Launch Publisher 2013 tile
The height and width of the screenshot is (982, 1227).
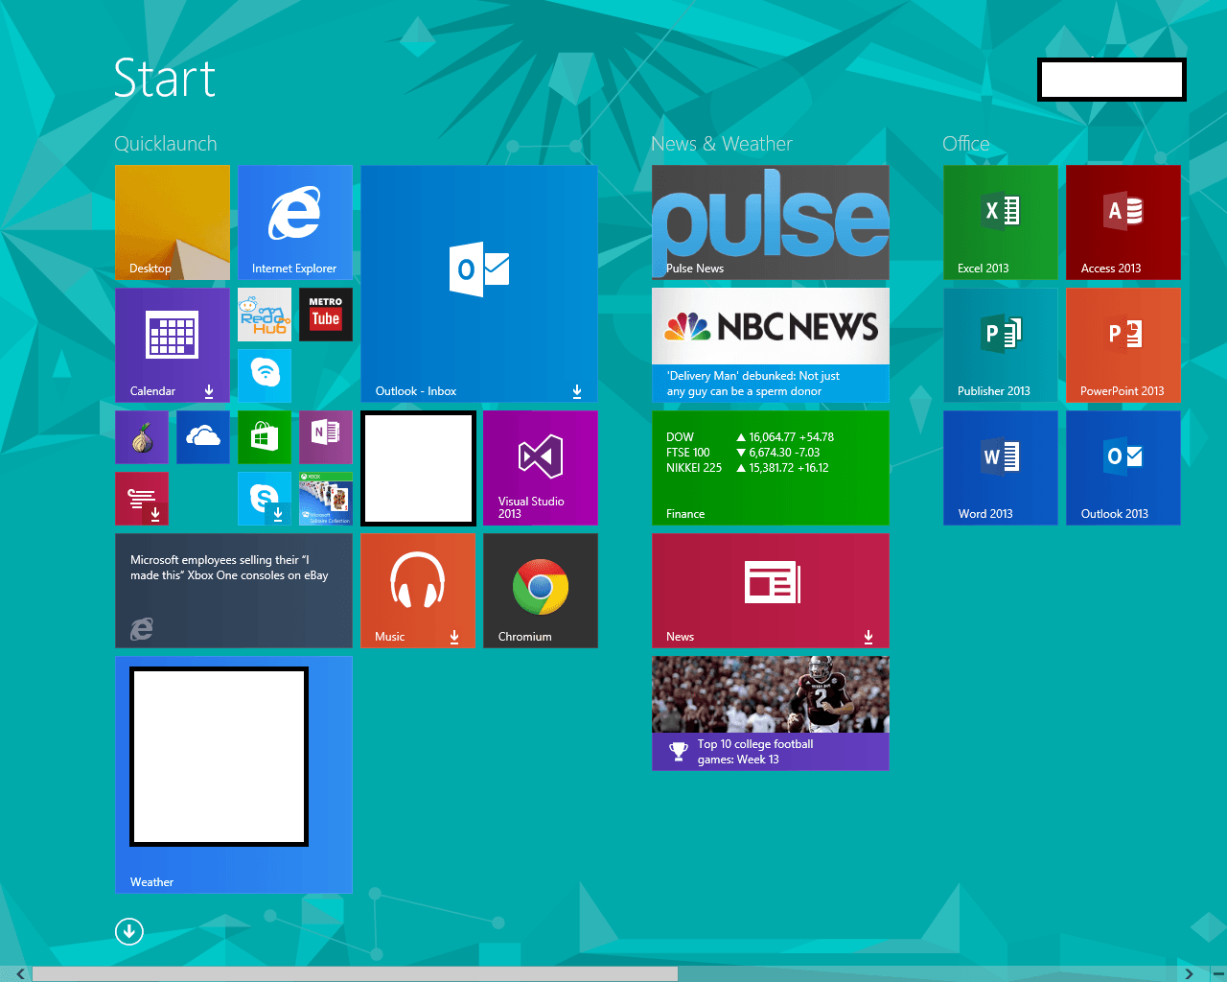click(1001, 345)
